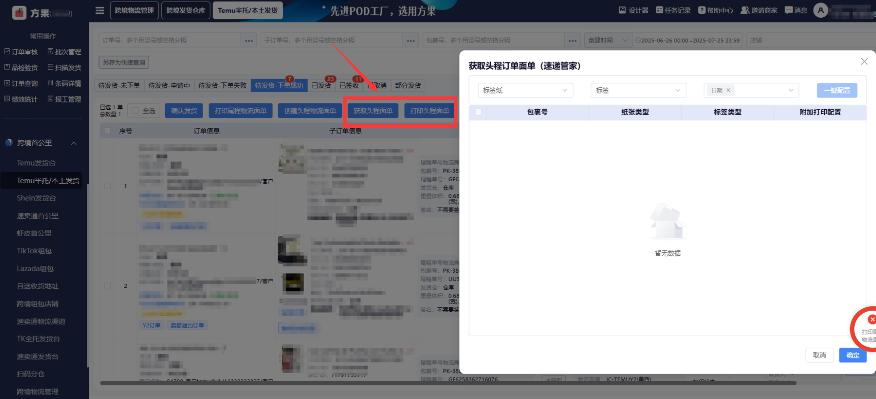
Task: Open the 待发货-下单成功 status tab
Action: 279,85
